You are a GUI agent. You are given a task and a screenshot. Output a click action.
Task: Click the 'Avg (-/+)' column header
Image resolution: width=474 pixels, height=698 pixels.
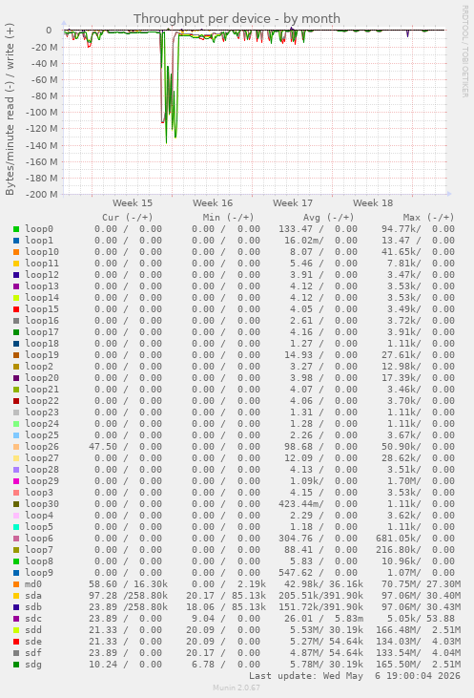329,218
